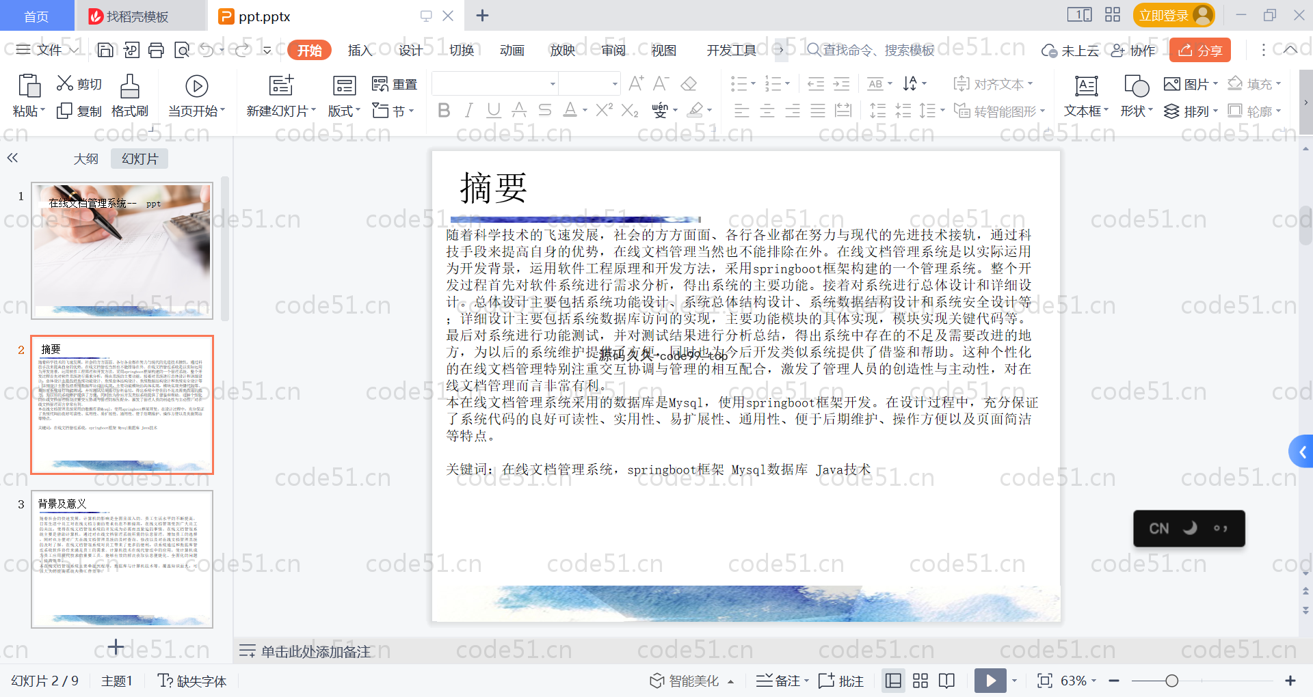Screen dimensions: 1313x697
Task: Toggle Underline formatting
Action: [494, 110]
